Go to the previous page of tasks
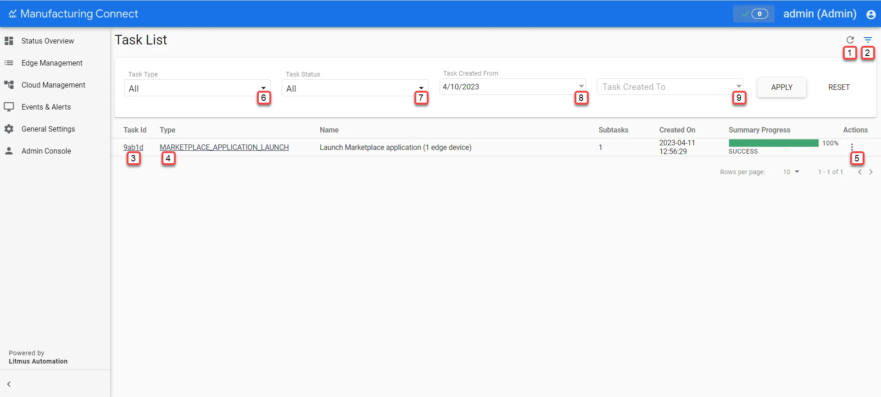Screen dimensions: 881x397 coord(860,172)
